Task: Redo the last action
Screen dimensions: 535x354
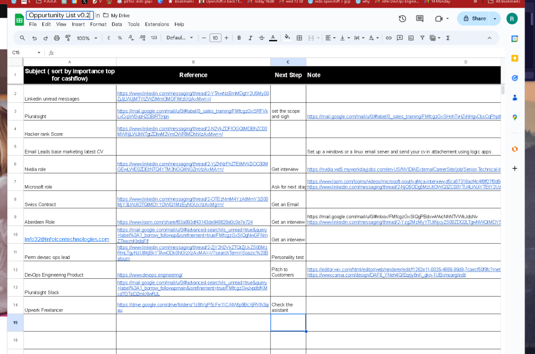Action: (45, 38)
